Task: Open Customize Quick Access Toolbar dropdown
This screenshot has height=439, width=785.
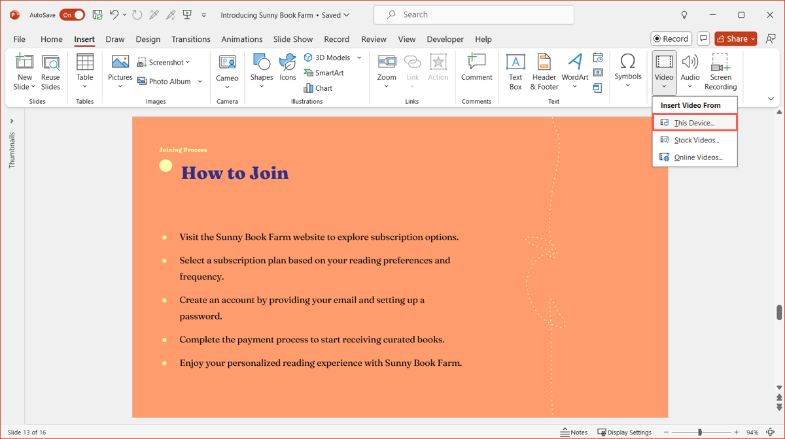Action: (203, 15)
